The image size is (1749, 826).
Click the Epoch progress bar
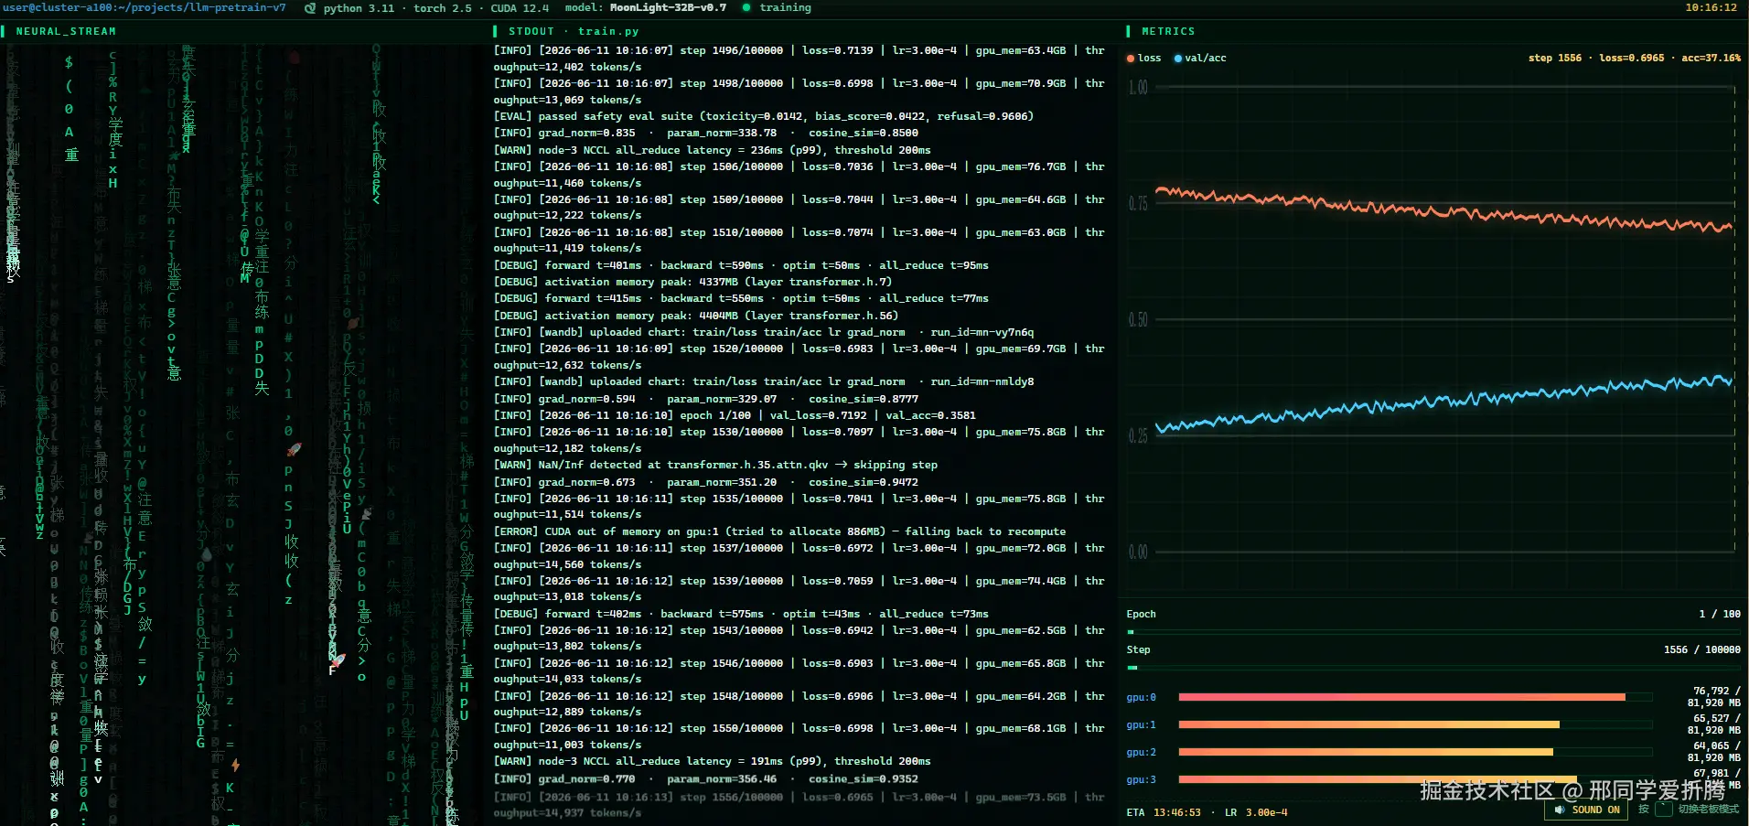click(1433, 632)
